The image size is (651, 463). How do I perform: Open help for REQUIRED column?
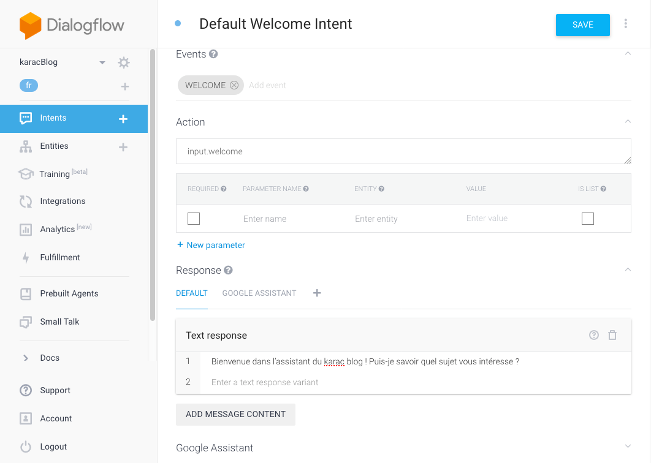tap(224, 189)
